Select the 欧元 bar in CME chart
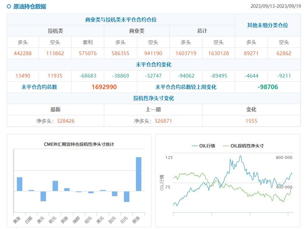The width and height of the screenshot is (307, 229). (55, 186)
